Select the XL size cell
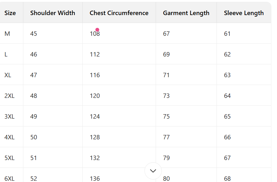The height and width of the screenshot is (182, 277). (8, 75)
